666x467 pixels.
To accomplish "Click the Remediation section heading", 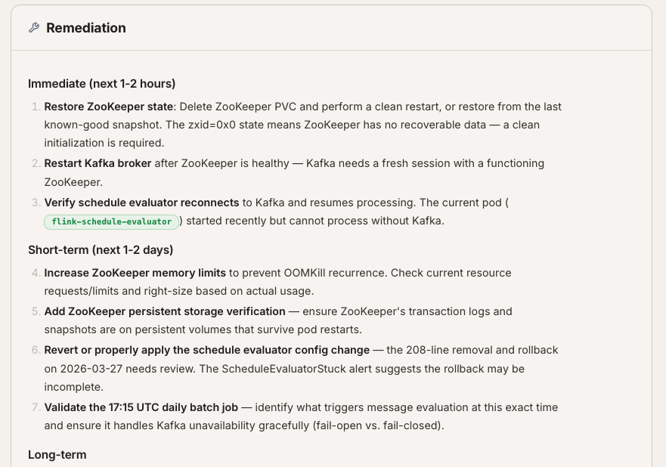I will point(85,28).
